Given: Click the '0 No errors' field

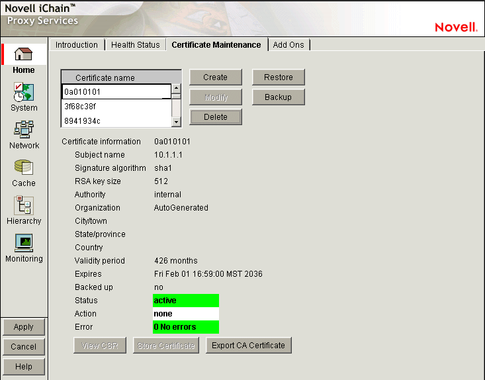Looking at the screenshot, I should point(186,327).
